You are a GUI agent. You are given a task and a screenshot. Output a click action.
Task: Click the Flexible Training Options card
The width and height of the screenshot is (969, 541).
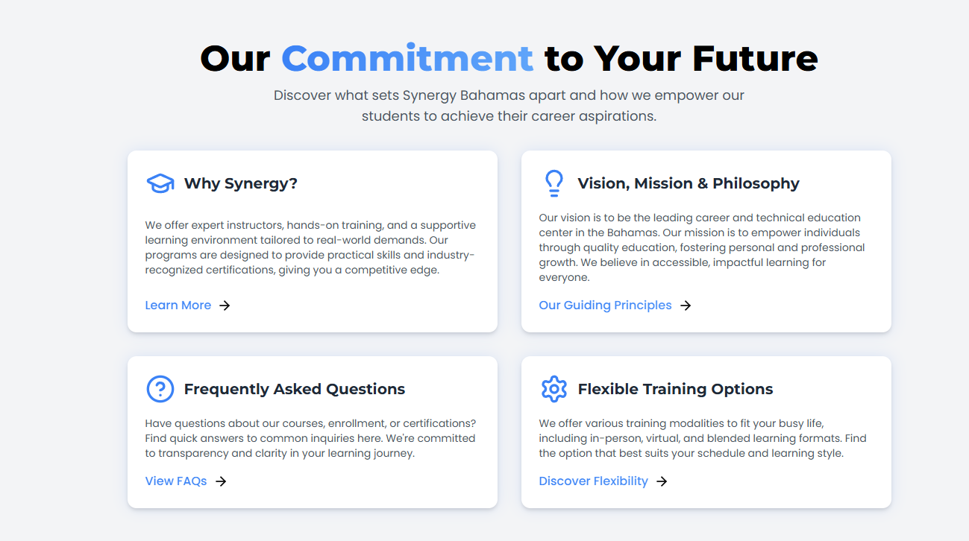click(x=706, y=432)
